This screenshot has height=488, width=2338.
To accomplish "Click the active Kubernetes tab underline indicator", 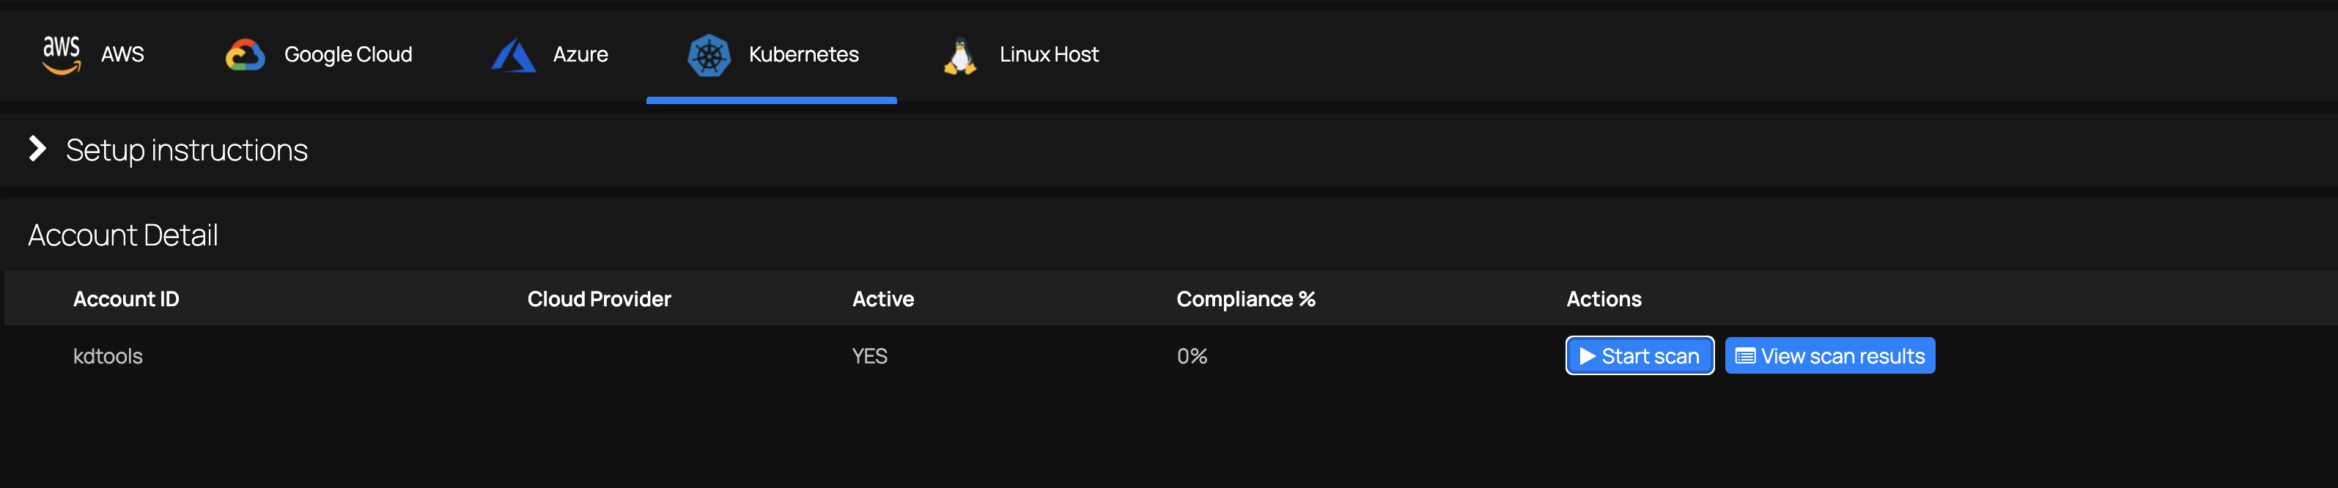I will 772,100.
